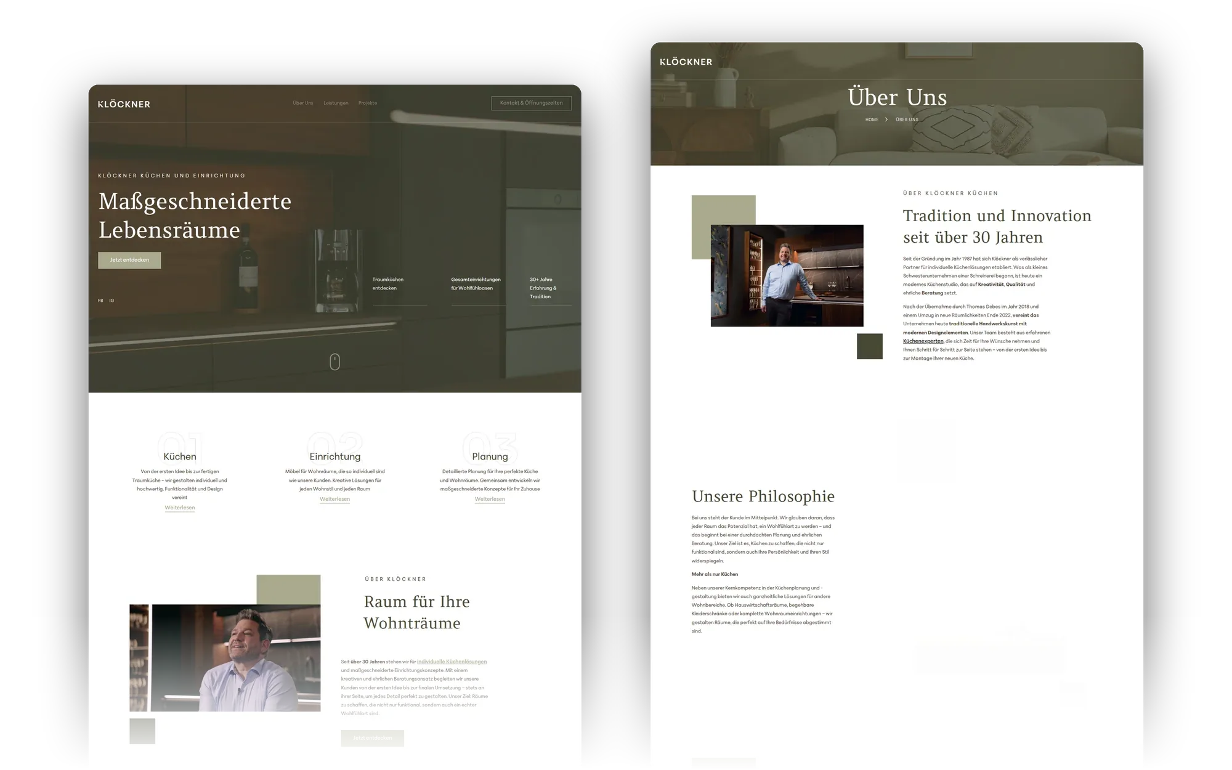Click the ÜBER KLÖCKNER KÜCHEN label
This screenshot has width=1232, height=770.
point(950,193)
